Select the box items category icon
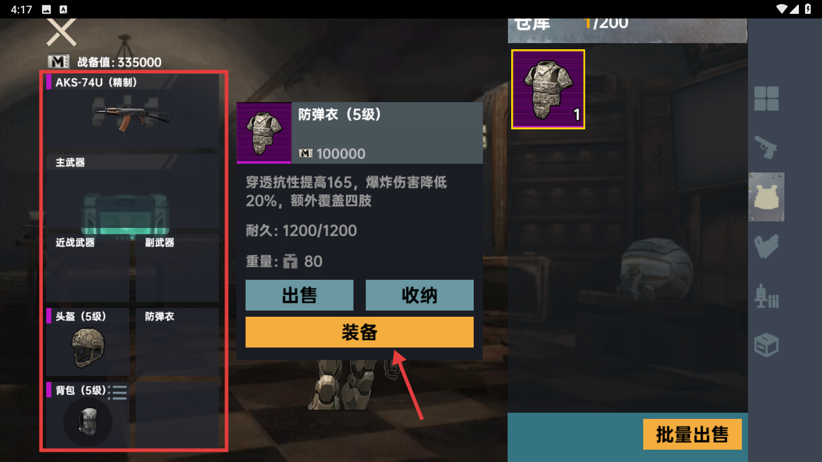This screenshot has height=462, width=822. pos(766,345)
